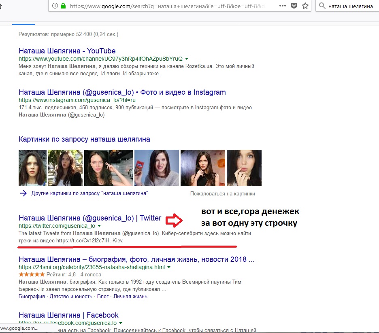Open the page actions three-dots menu

(282, 6)
